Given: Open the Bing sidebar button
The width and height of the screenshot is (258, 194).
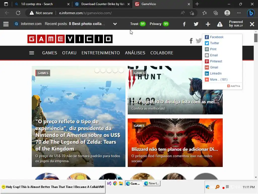Looking at the screenshot, I should tap(251, 13).
